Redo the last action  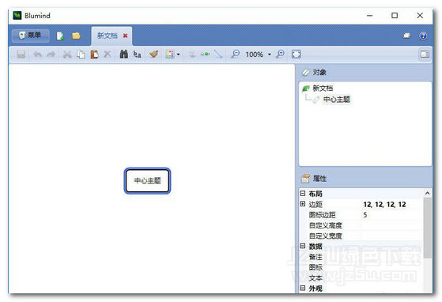point(51,54)
